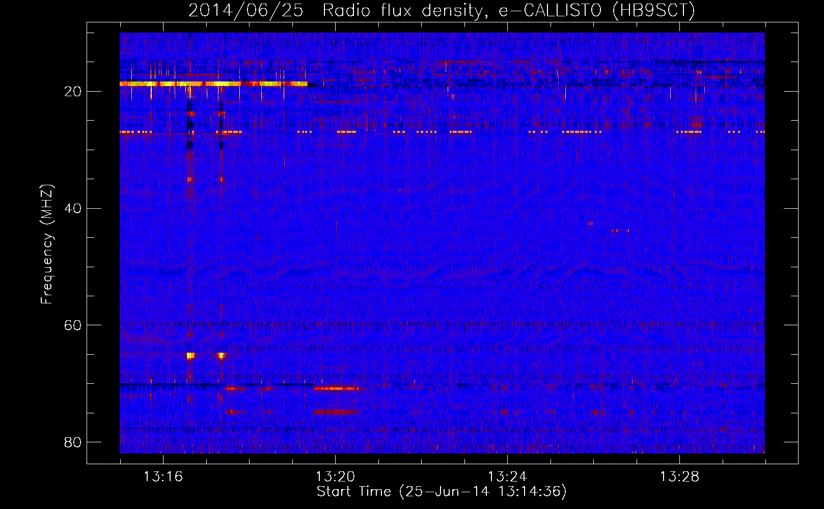Click the '60' frequency tick label

73,325
